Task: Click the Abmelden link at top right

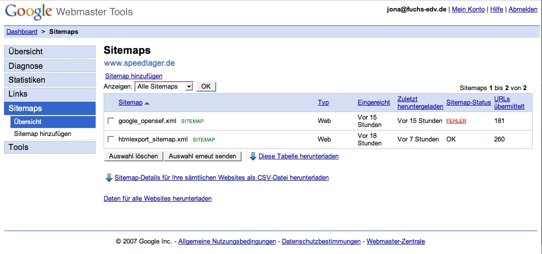Action: [523, 9]
